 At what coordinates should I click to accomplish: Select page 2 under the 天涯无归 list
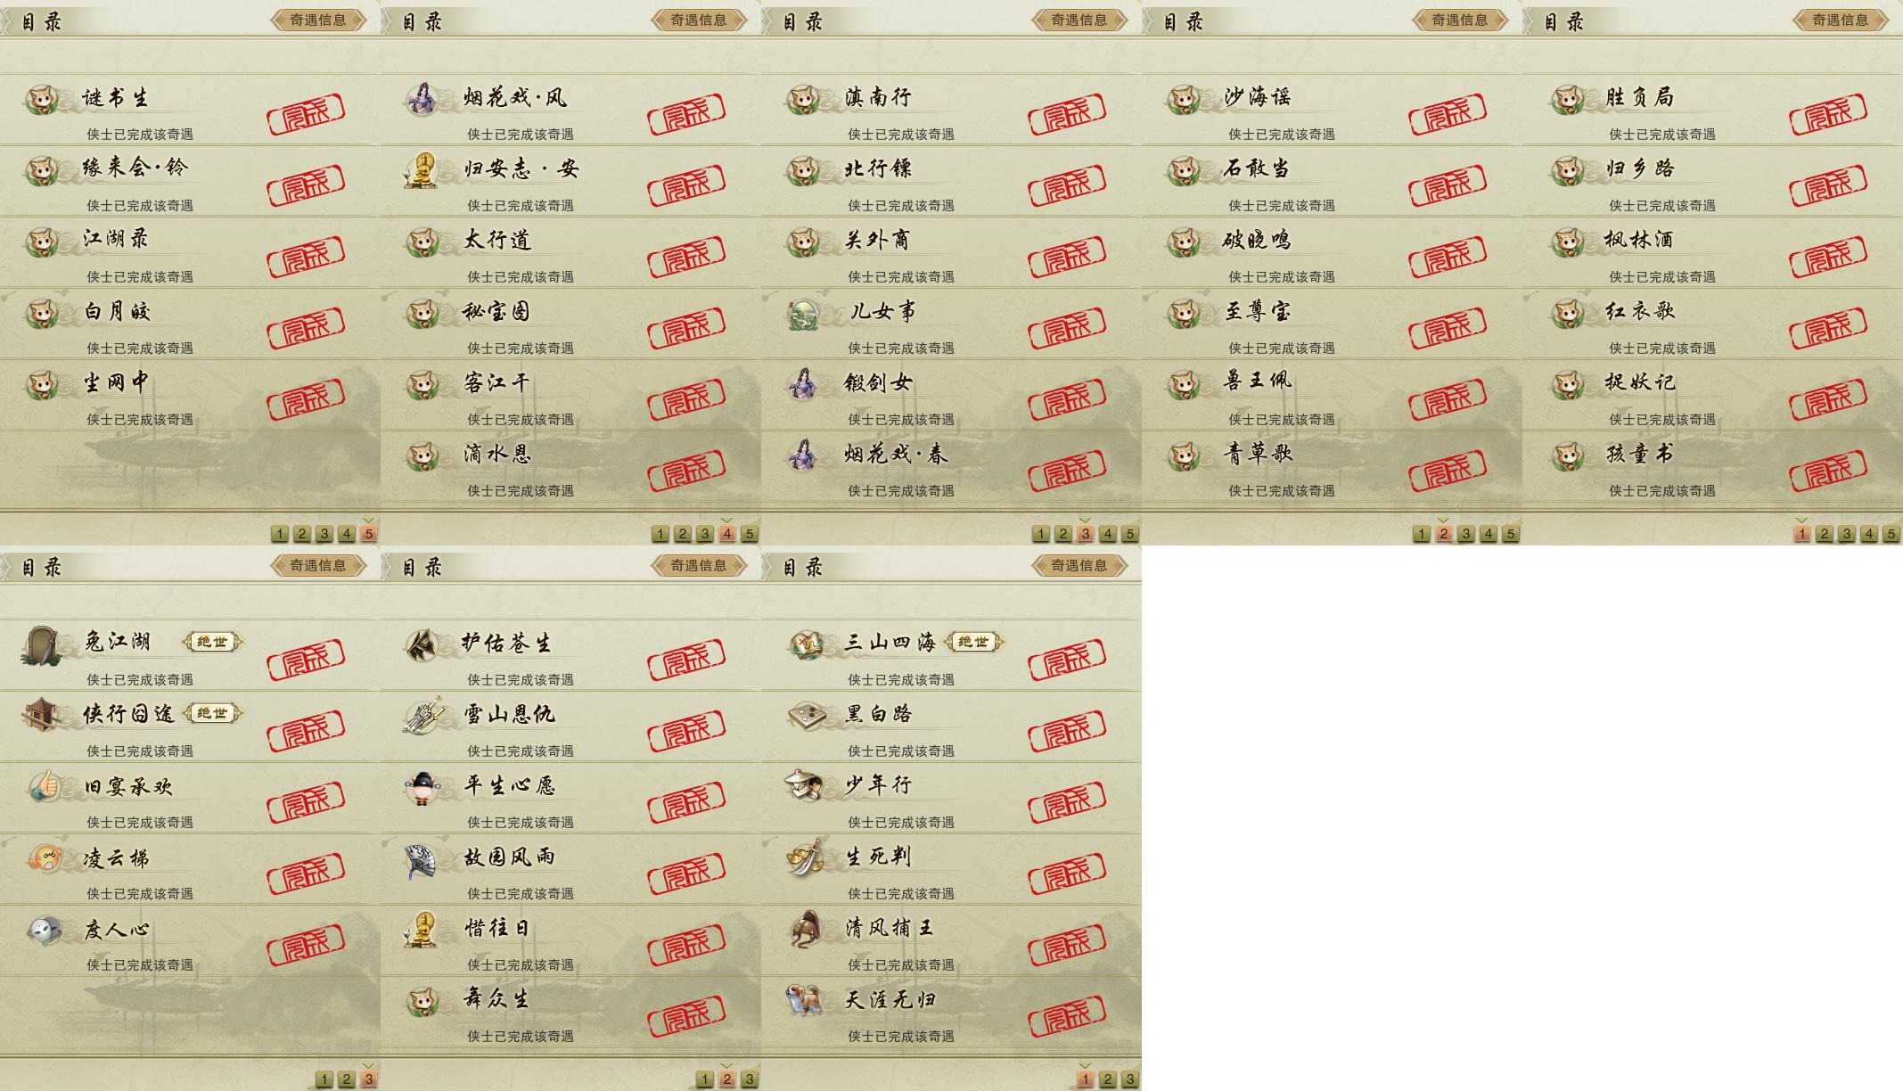1108,1079
